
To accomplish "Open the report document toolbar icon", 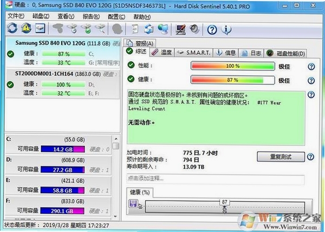I will point(135,29).
